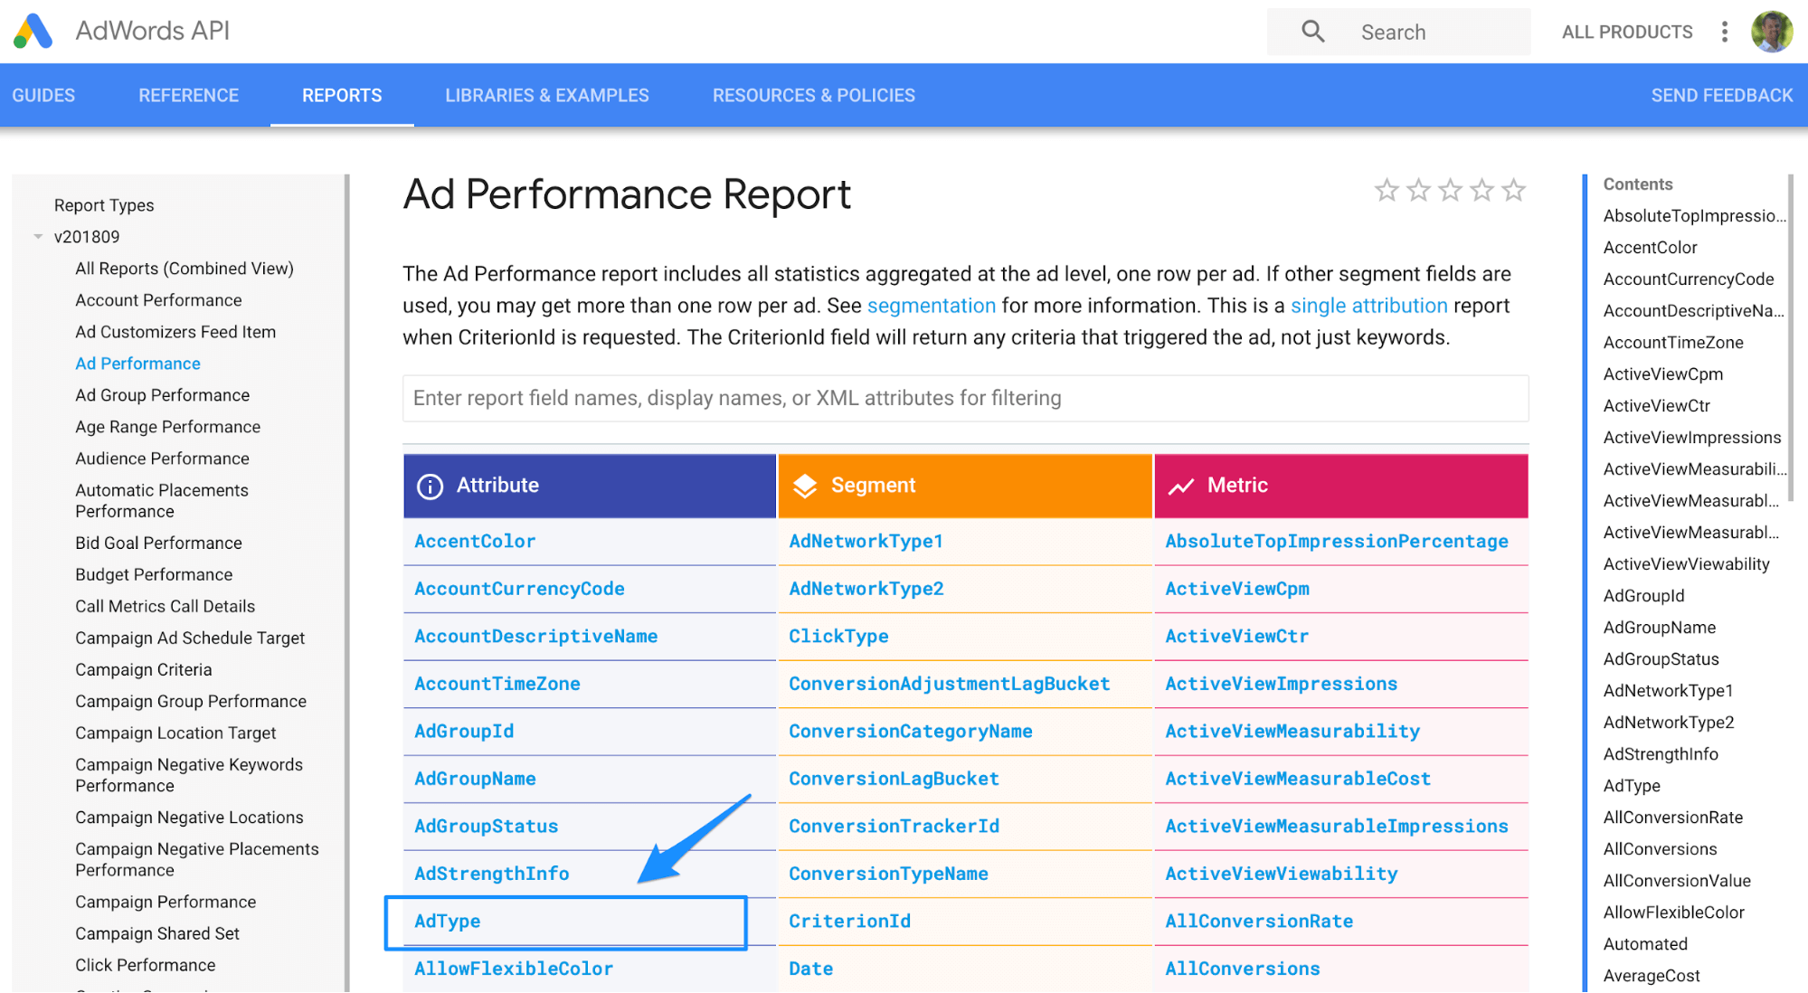Open ActiveViewCpm in Metric column

(1237, 589)
